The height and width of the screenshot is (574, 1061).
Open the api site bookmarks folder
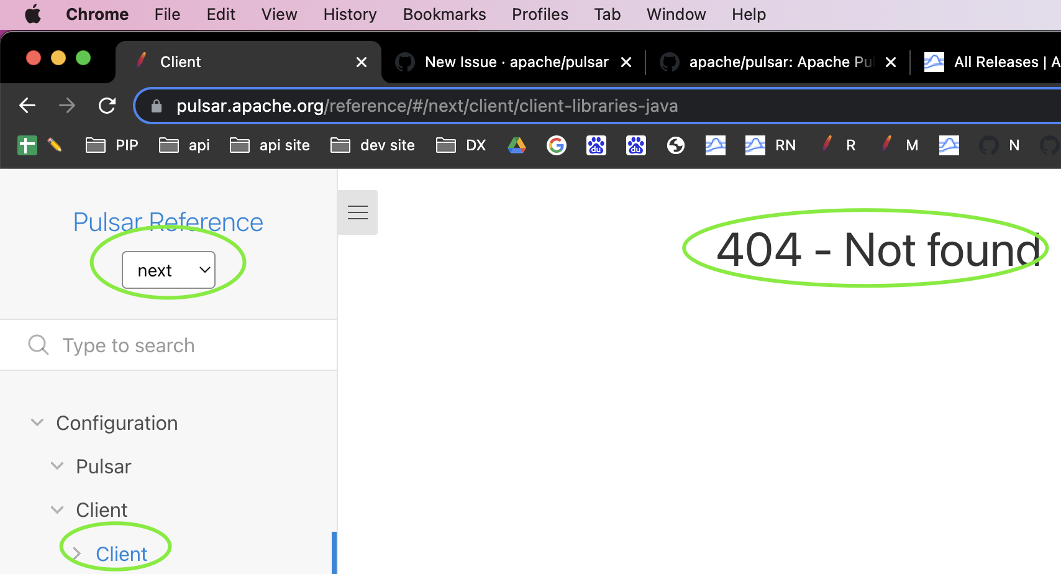click(x=270, y=145)
